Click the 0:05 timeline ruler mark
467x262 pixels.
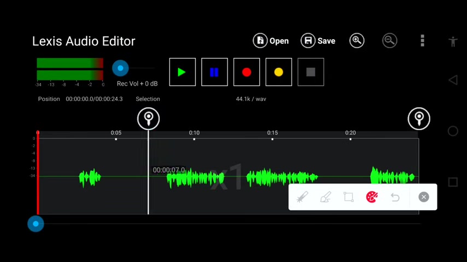point(116,133)
